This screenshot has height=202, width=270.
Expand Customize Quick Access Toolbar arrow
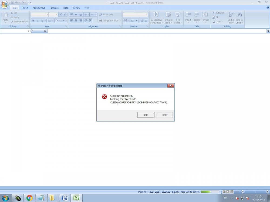(30, 3)
